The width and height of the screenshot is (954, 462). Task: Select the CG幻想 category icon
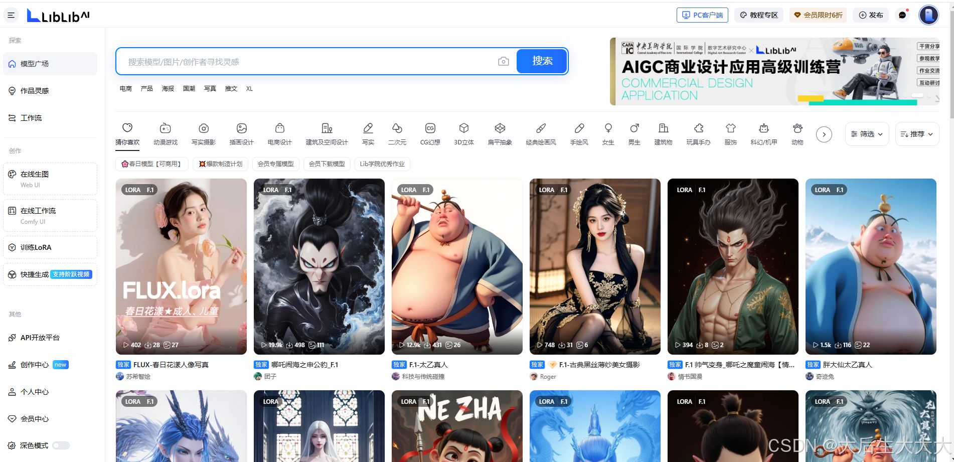430,128
